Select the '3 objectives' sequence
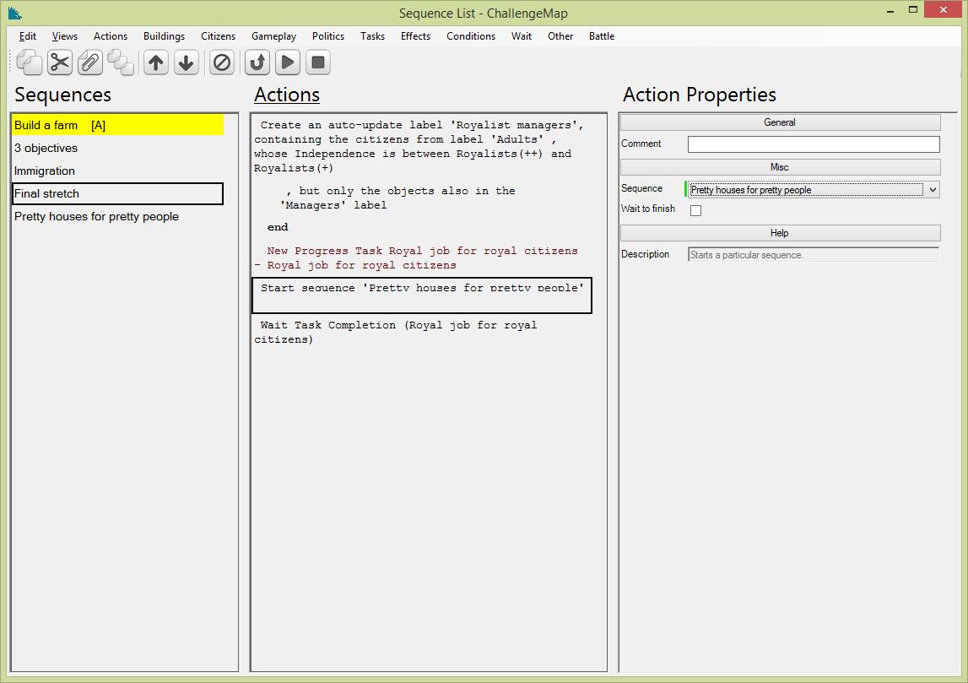This screenshot has width=968, height=683. (x=118, y=149)
